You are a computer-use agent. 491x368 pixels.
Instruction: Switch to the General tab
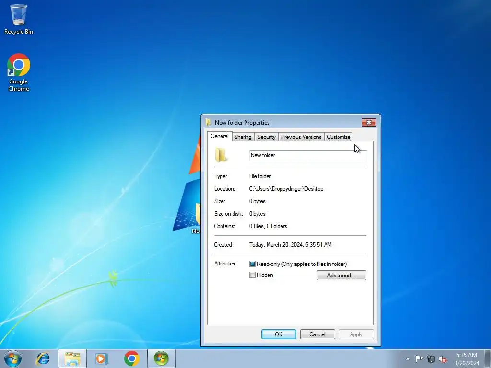coord(220,136)
